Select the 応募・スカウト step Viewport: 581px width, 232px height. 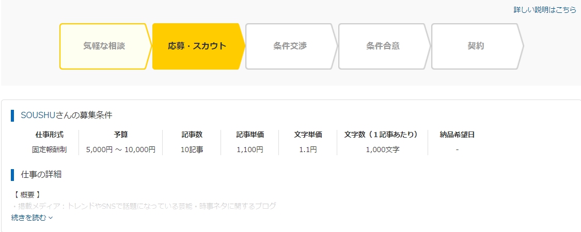pyautogui.click(x=199, y=46)
